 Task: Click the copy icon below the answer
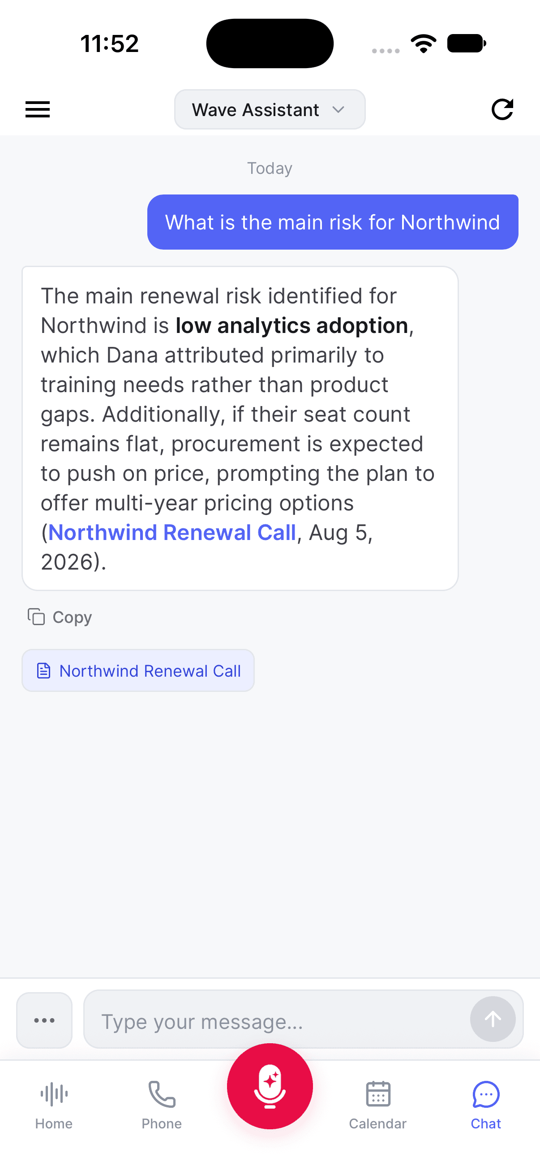(36, 617)
